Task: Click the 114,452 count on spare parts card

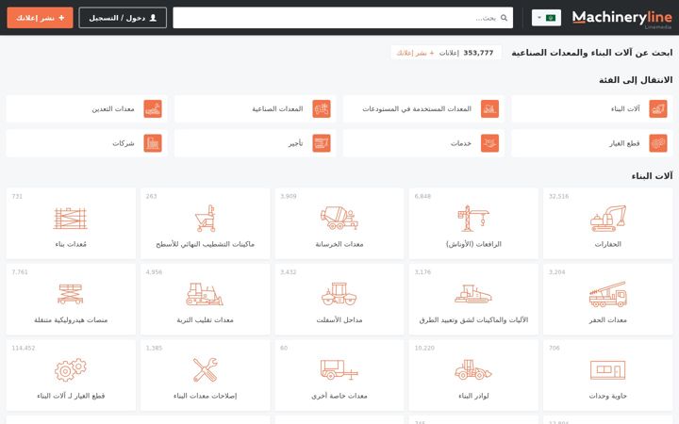Action: (24, 348)
